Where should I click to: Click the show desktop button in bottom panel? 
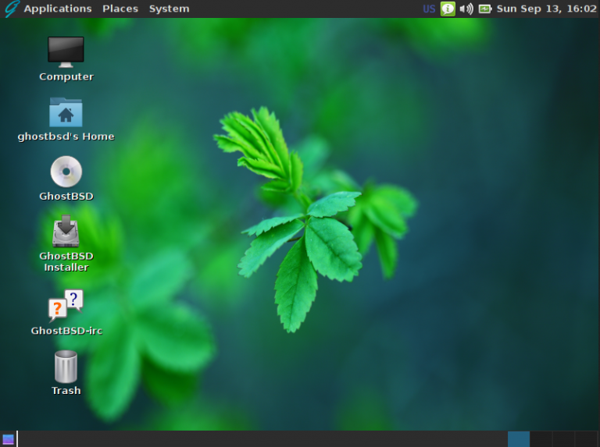(x=8, y=439)
